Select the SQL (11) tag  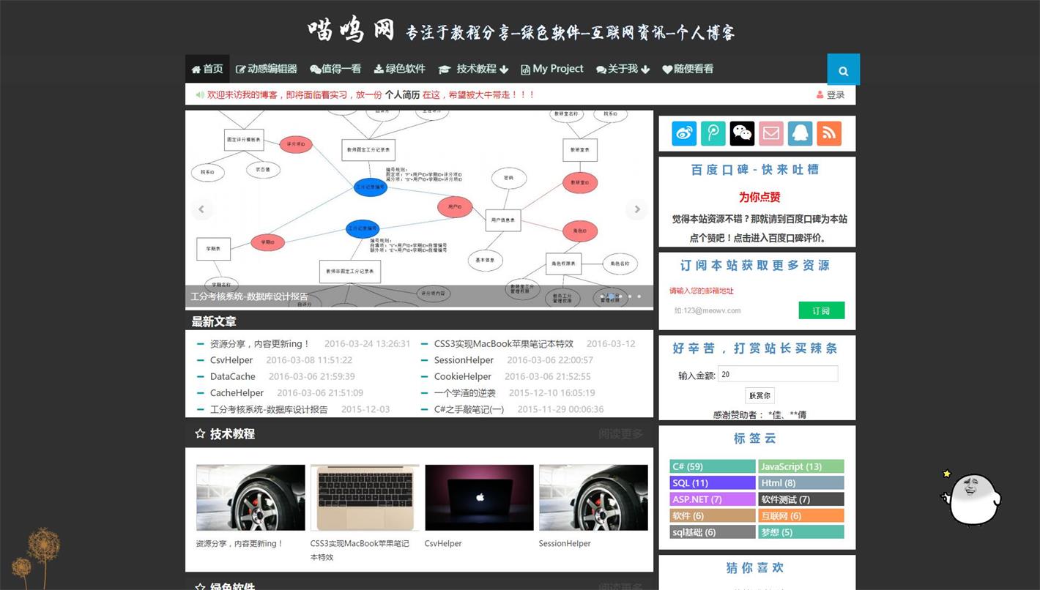713,482
